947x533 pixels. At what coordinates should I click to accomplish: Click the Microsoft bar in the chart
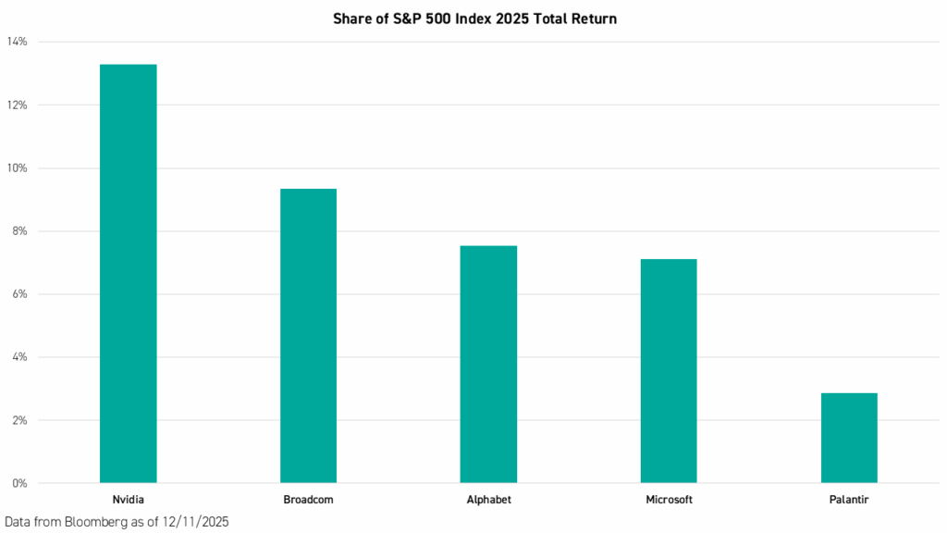pos(669,370)
